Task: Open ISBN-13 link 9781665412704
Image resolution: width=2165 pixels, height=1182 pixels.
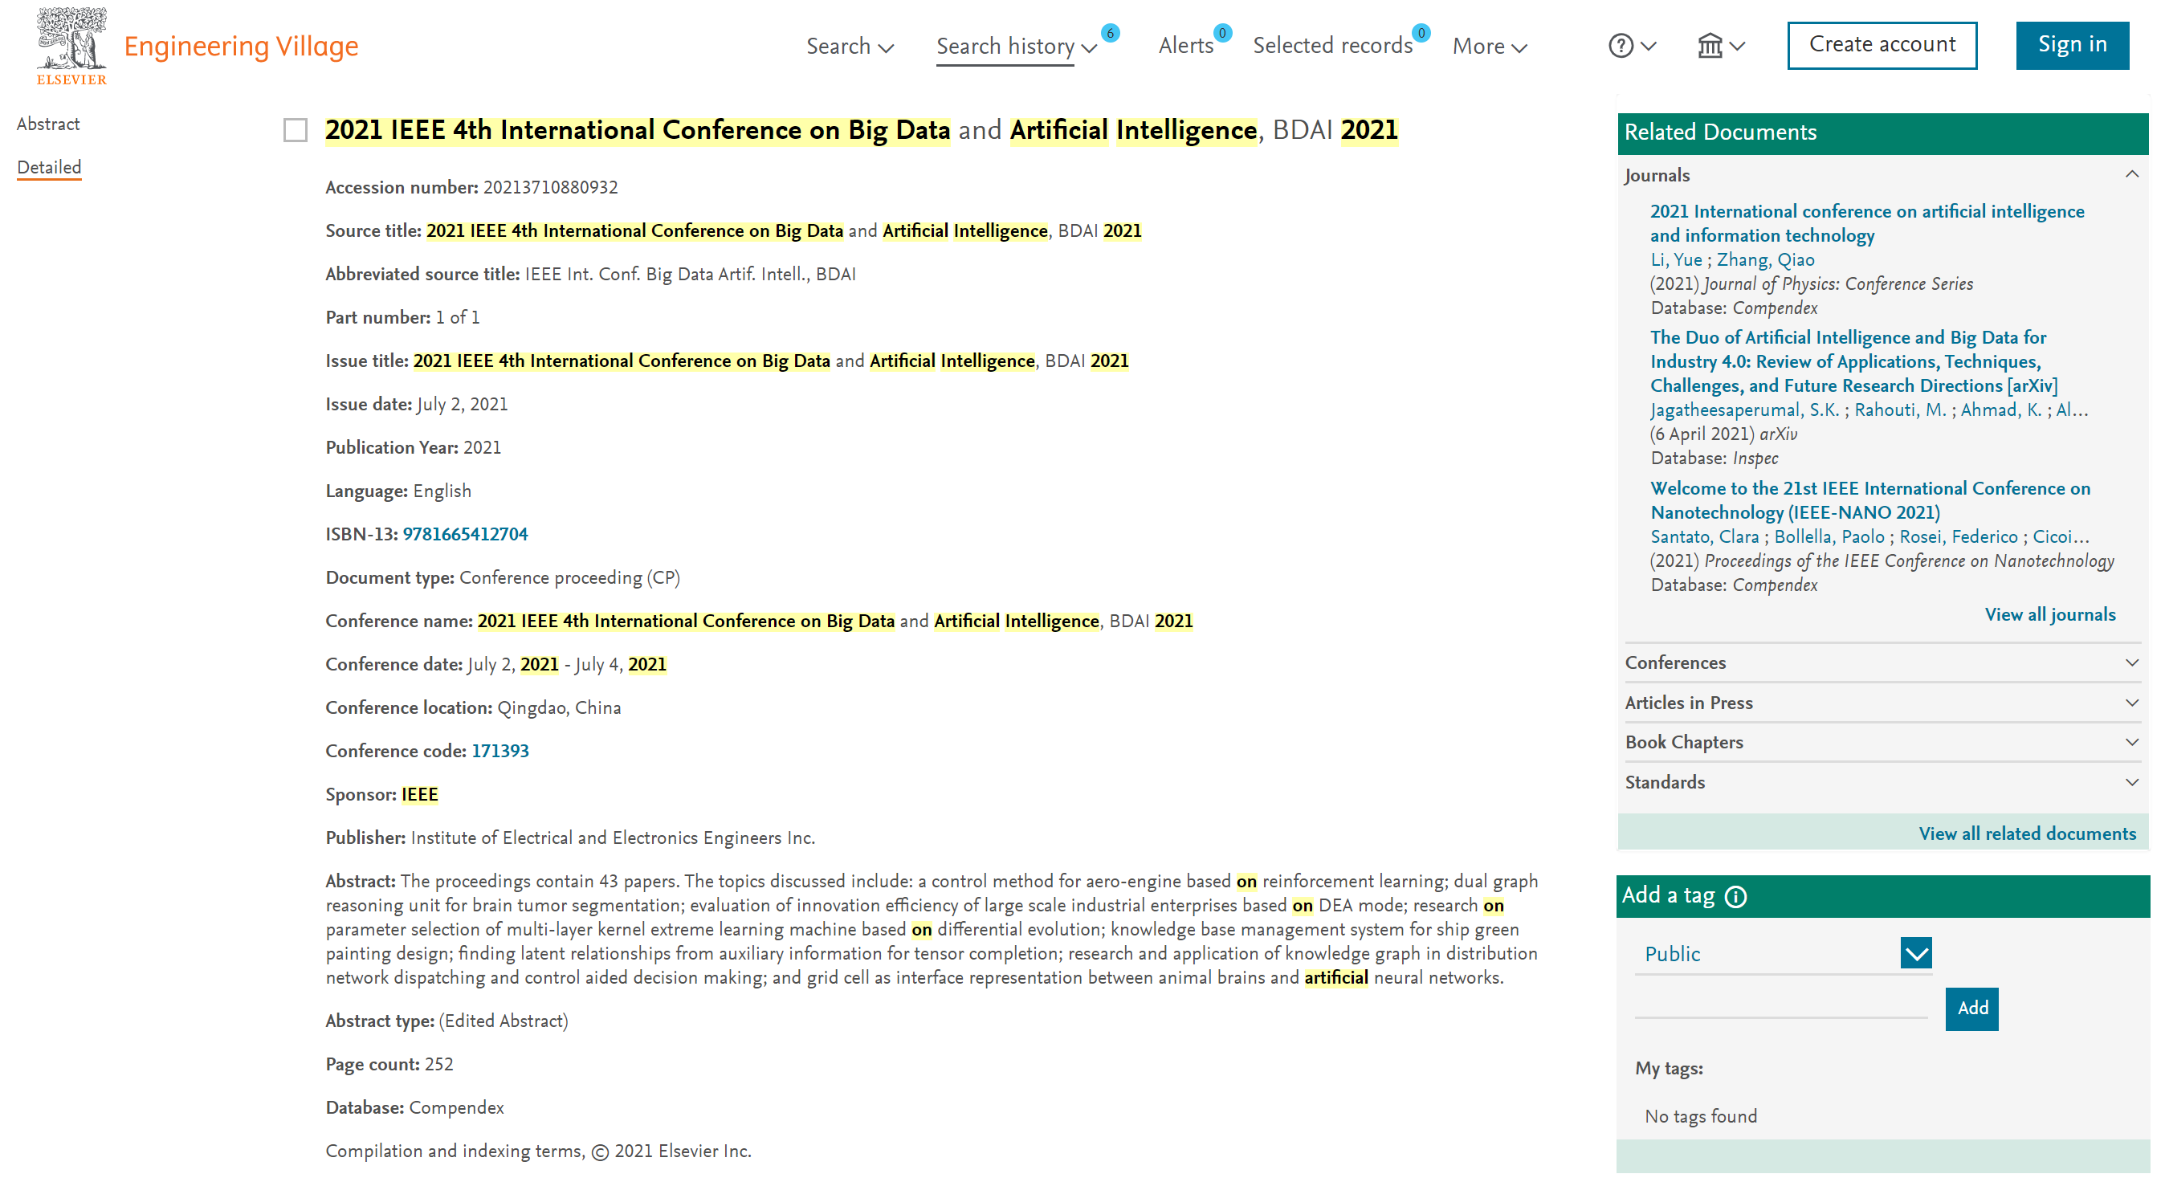Action: (465, 534)
